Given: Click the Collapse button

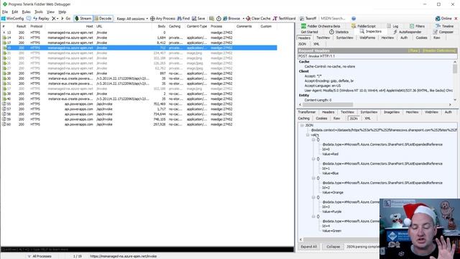Looking at the screenshot, I should [333, 247].
